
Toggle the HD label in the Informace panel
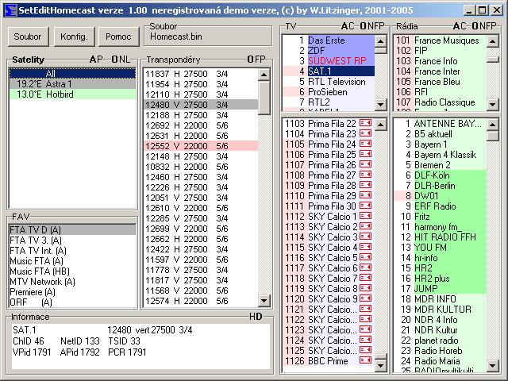point(256,317)
